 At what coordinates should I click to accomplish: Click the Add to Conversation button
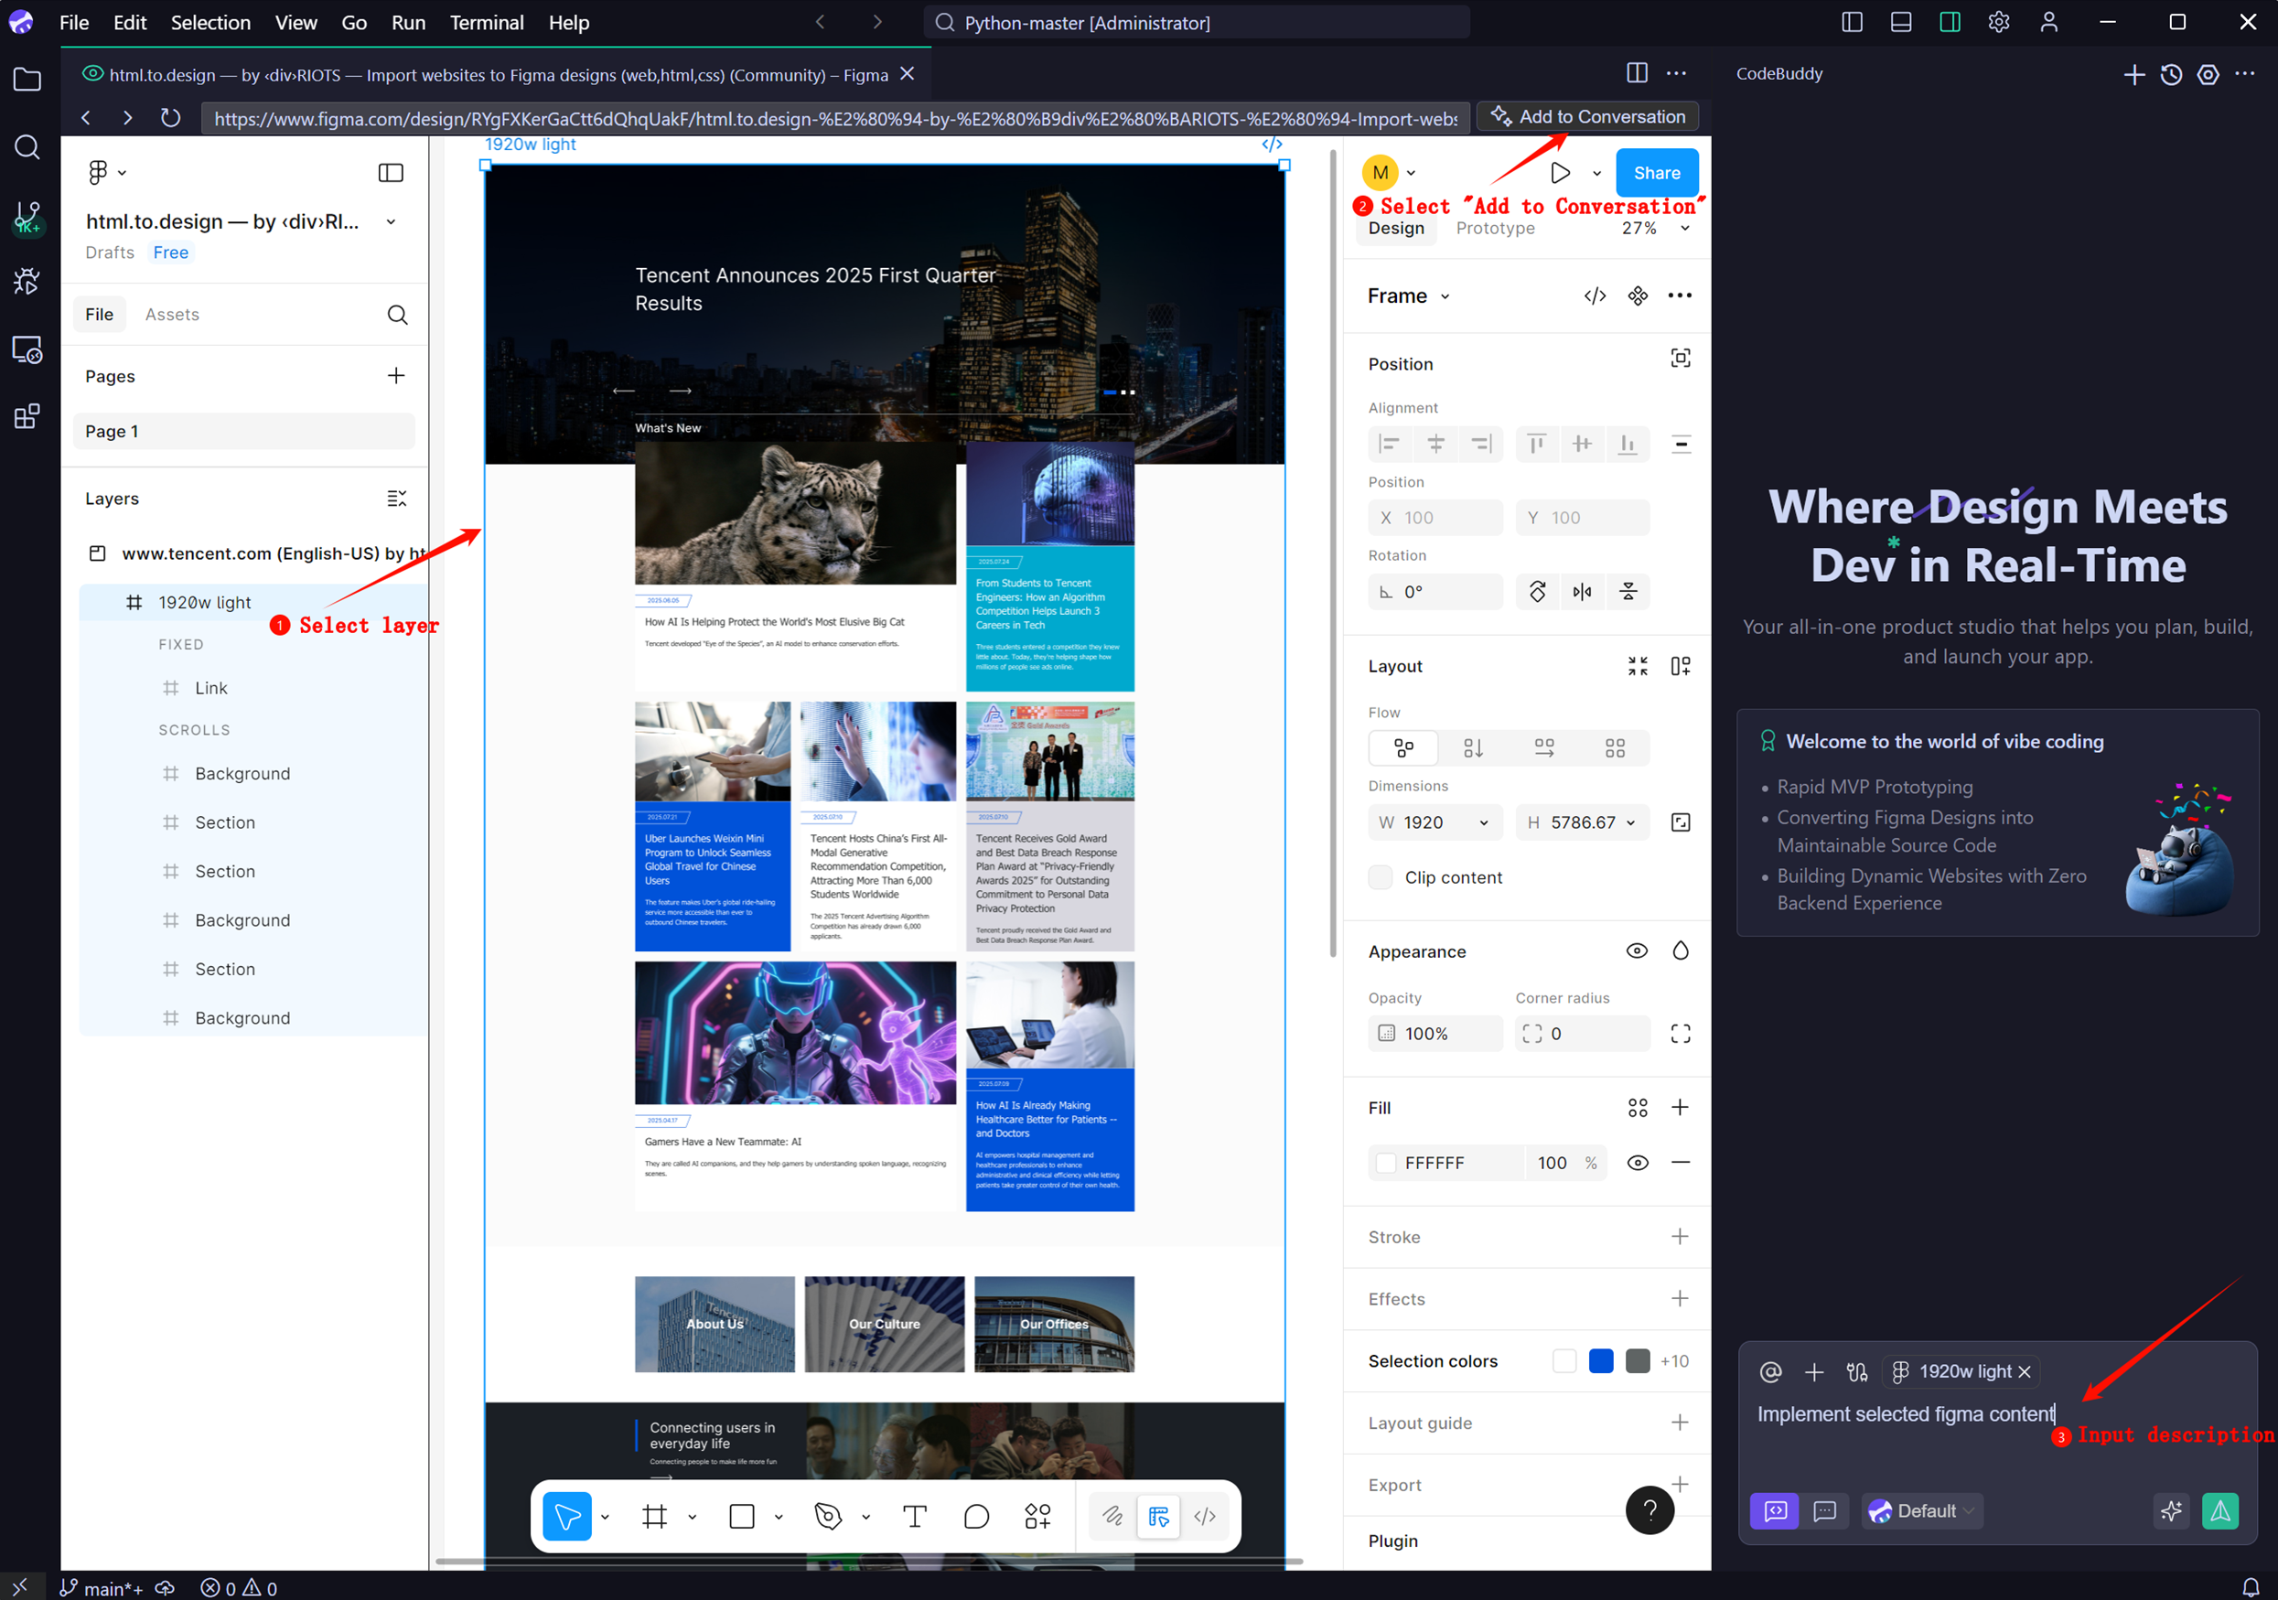(x=1587, y=117)
